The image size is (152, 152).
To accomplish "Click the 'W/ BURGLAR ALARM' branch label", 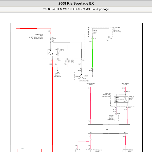I will [x=125, y=84].
